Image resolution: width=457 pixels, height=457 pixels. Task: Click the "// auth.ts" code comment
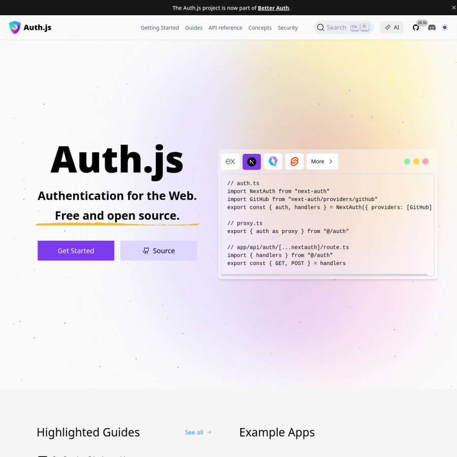point(243,183)
